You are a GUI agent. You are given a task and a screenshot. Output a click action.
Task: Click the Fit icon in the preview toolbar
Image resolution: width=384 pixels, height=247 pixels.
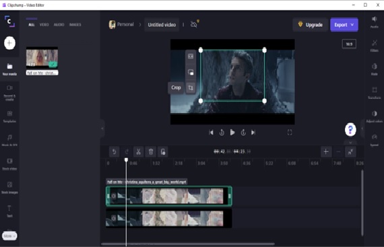[191, 57]
